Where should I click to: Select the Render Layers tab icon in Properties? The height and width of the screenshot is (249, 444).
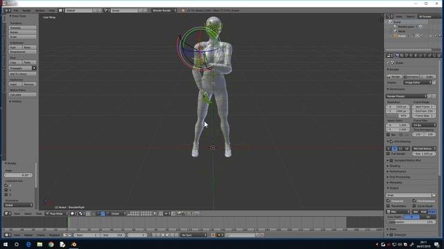402,55
